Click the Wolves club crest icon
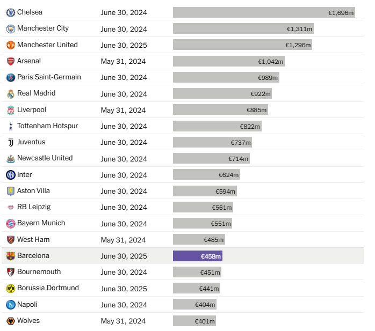 point(11,321)
